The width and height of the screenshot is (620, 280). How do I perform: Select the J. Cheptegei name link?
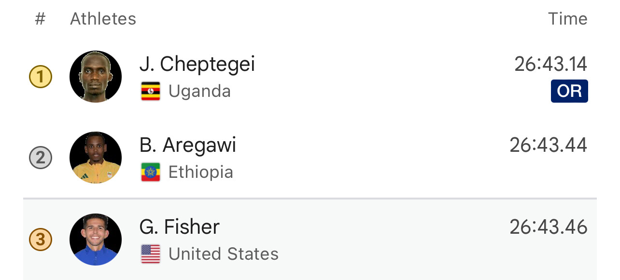[x=197, y=64]
